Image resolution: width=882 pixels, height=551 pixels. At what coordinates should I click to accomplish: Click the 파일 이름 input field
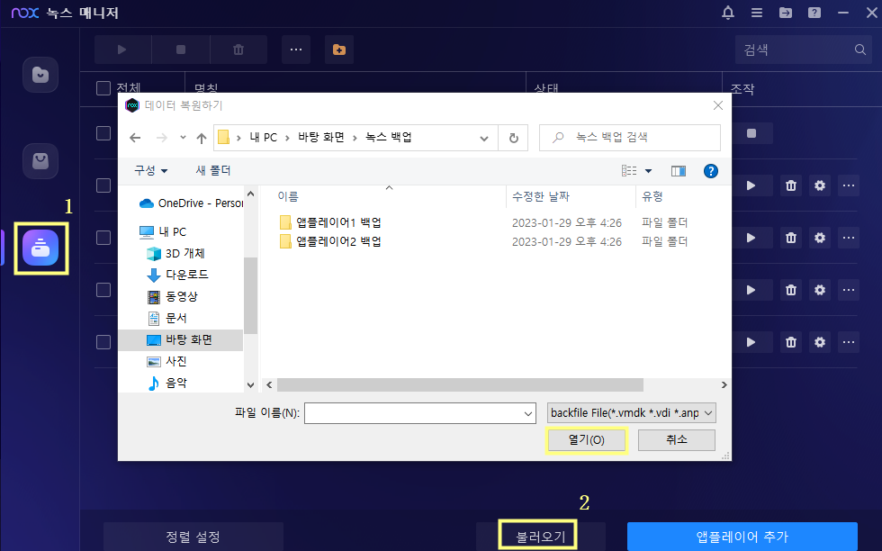pos(413,413)
